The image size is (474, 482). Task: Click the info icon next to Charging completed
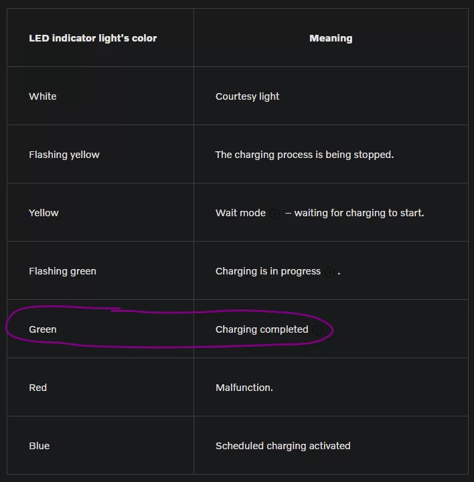pyautogui.click(x=317, y=330)
